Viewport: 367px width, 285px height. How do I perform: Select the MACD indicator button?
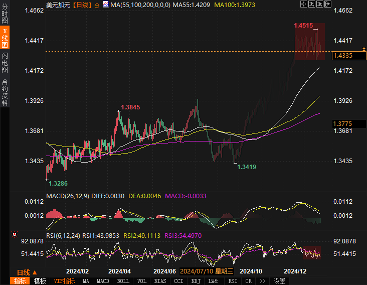click(103, 281)
